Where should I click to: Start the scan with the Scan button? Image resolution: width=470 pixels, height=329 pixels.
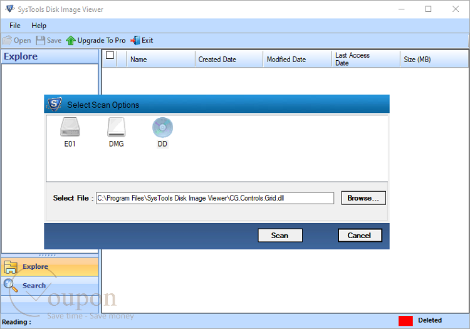280,236
